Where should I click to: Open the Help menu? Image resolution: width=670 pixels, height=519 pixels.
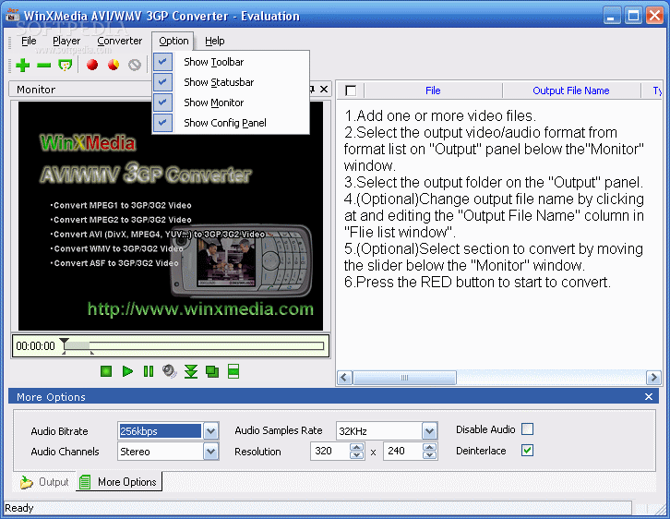(x=214, y=41)
